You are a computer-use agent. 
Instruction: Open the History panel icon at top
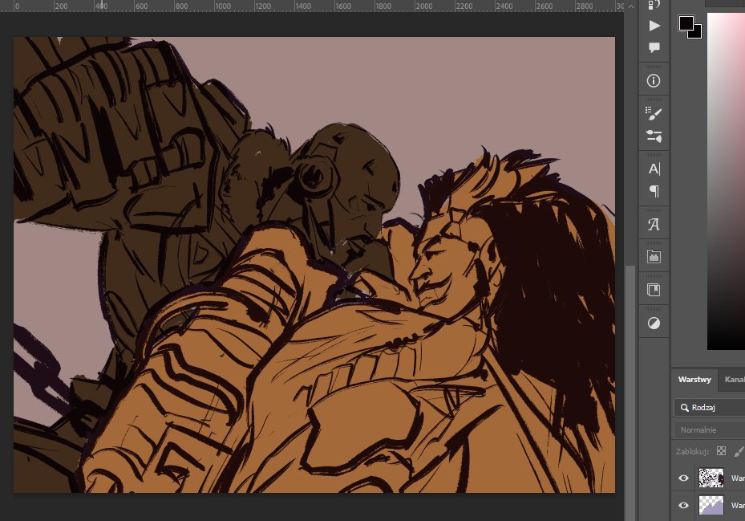click(654, 4)
